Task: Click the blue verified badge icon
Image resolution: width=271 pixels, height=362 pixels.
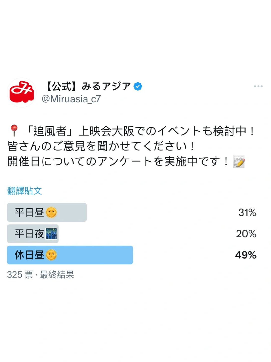Action: pyautogui.click(x=138, y=86)
